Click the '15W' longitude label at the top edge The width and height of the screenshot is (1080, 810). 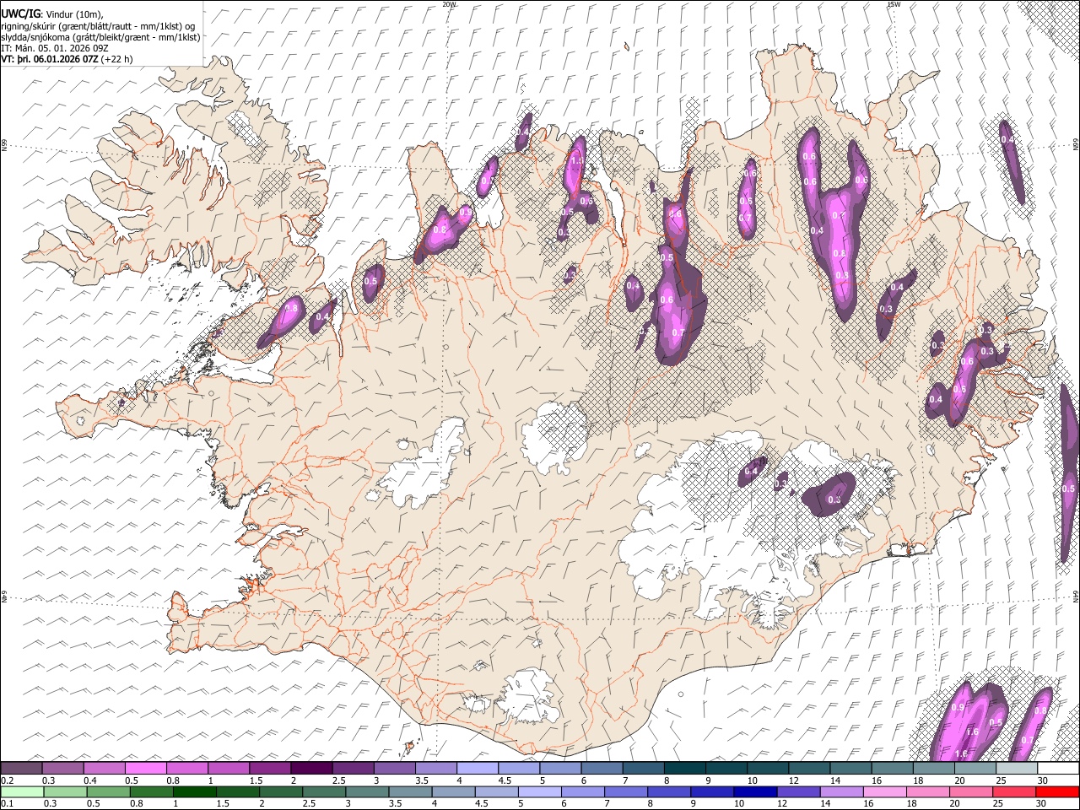coord(894,4)
